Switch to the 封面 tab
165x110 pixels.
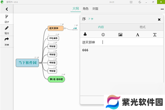pos(95,9)
